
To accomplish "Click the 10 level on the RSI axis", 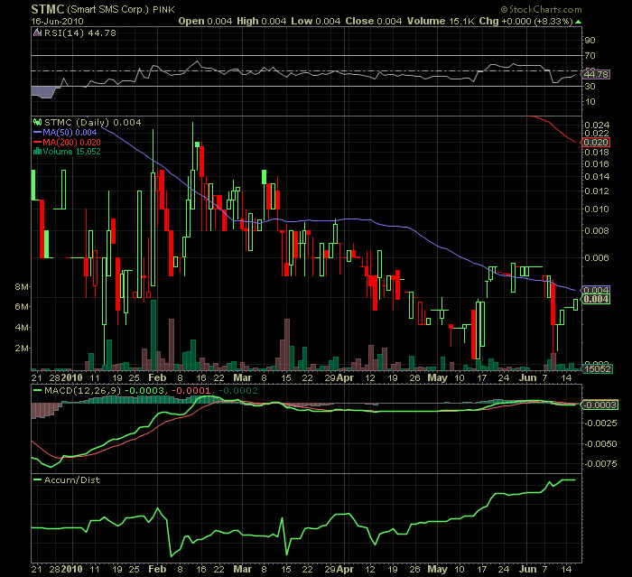I will coord(590,102).
